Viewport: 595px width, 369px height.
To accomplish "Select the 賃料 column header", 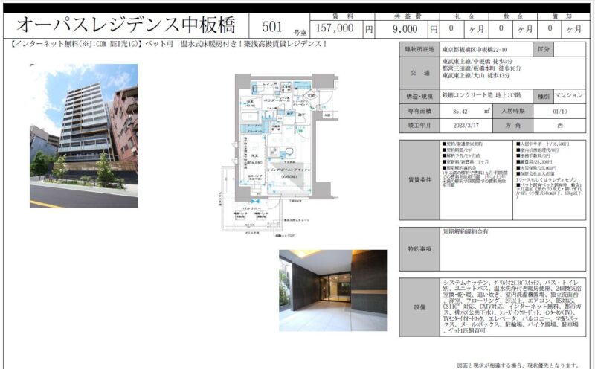I will tap(344, 16).
